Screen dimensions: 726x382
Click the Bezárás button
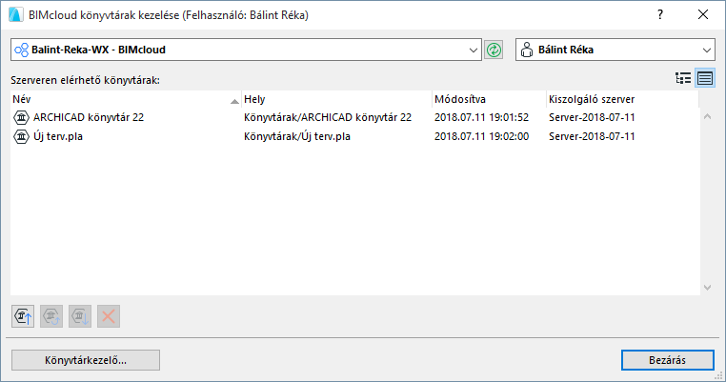coord(667,360)
